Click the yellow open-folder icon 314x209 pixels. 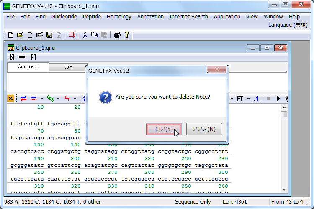tap(20, 35)
